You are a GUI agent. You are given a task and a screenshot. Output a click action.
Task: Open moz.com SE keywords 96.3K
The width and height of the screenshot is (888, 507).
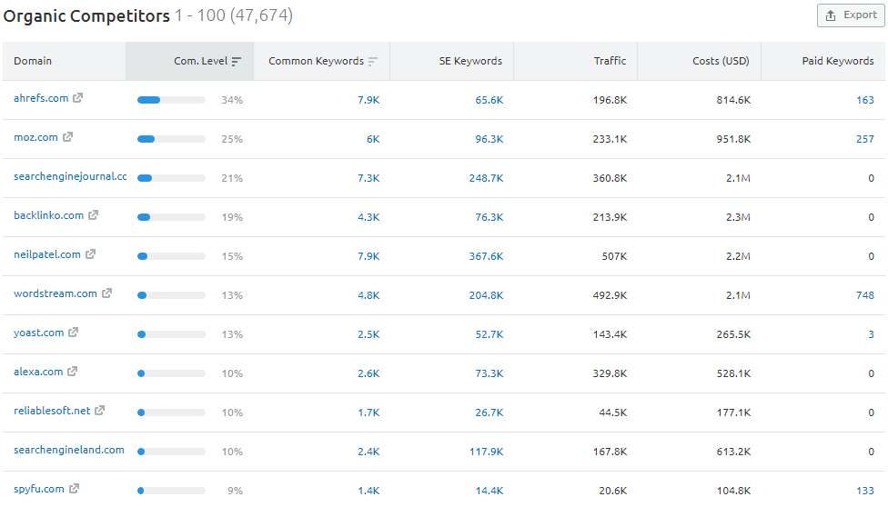click(x=489, y=139)
